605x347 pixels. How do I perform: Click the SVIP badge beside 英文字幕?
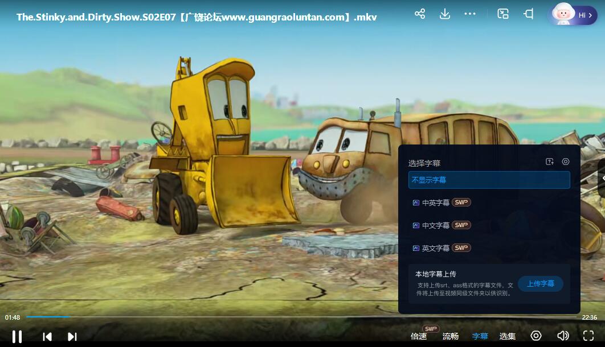(461, 247)
